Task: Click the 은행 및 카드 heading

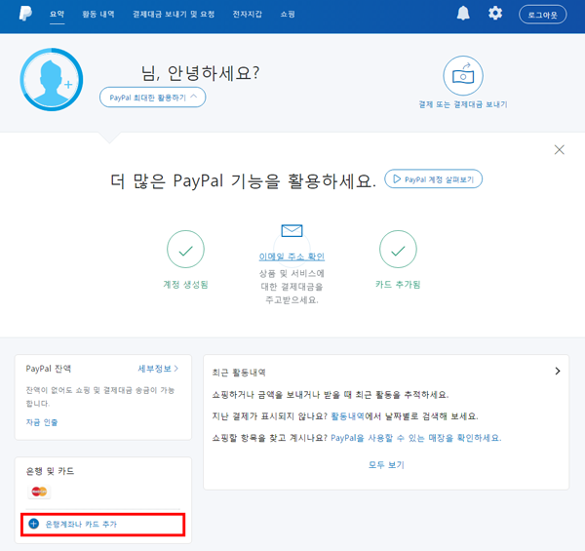Action: point(50,471)
